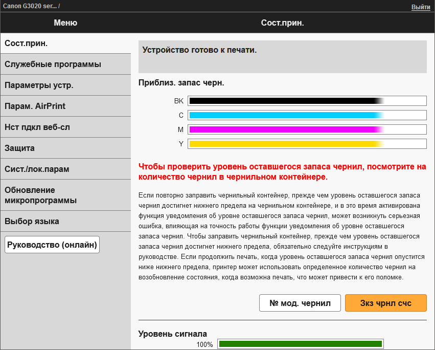Viewport: 435px width, 350px height.
Task: Select Парам. AirPrint in the menu
Action: tap(65, 106)
